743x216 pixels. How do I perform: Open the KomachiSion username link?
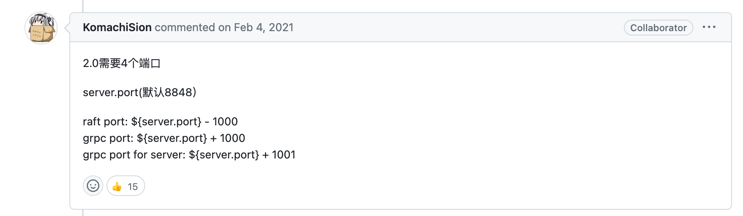(x=117, y=27)
